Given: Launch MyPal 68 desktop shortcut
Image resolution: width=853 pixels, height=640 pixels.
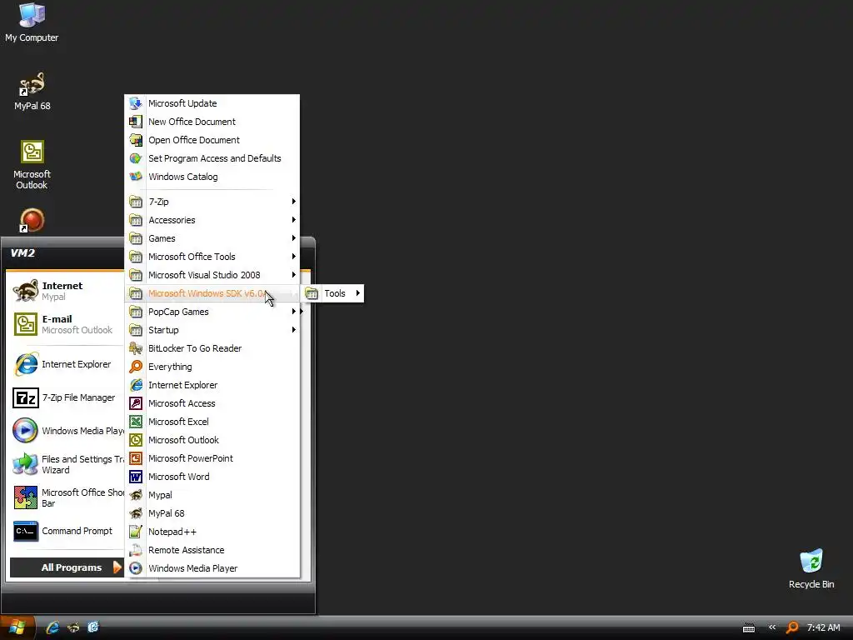Looking at the screenshot, I should coord(32,92).
